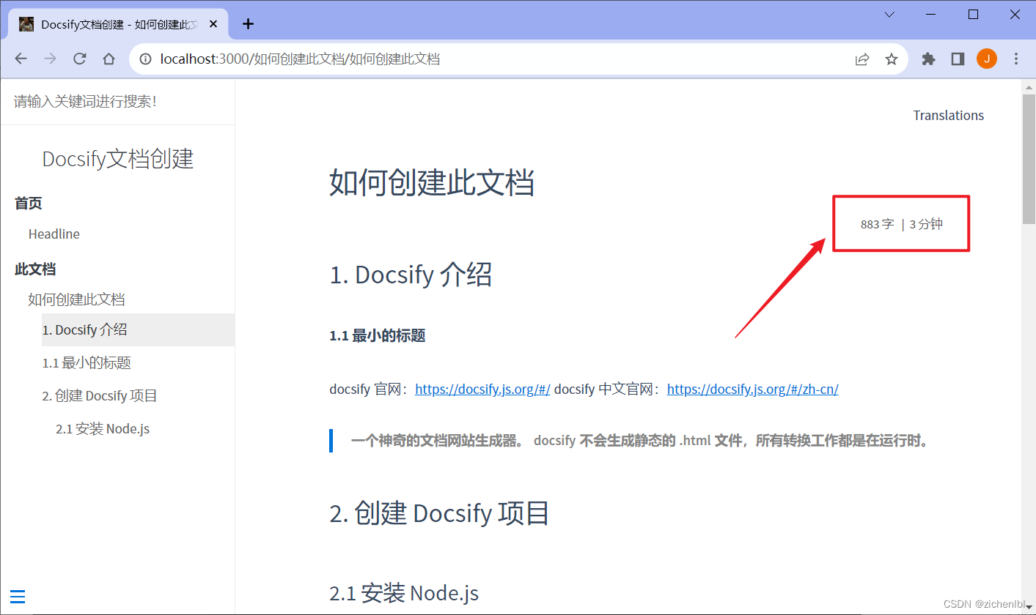
Task: Select the Docsify文档创建 browser tab
Action: pos(118,24)
